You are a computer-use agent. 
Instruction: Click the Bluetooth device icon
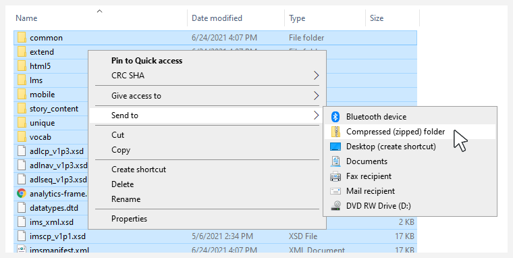point(335,117)
